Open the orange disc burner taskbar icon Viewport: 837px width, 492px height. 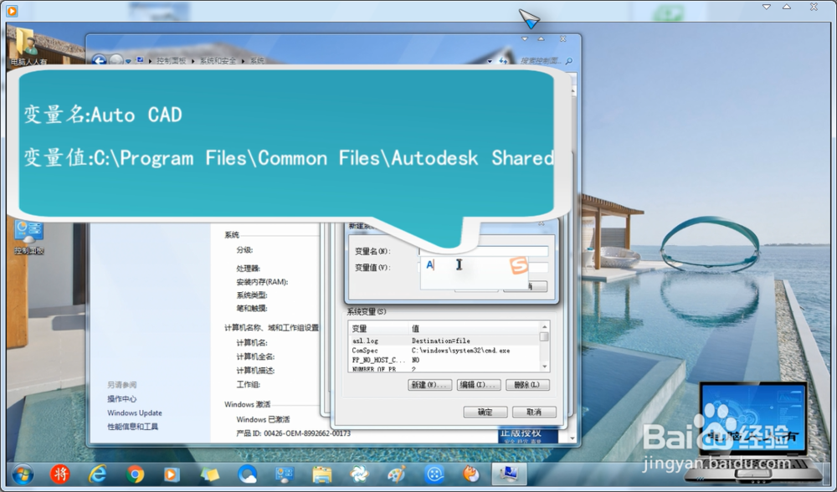tap(470, 474)
